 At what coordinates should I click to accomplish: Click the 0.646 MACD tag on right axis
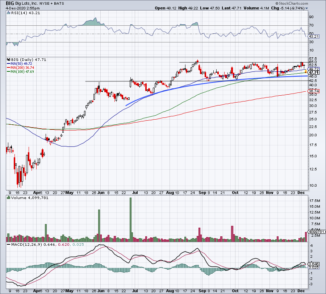tap(314, 264)
